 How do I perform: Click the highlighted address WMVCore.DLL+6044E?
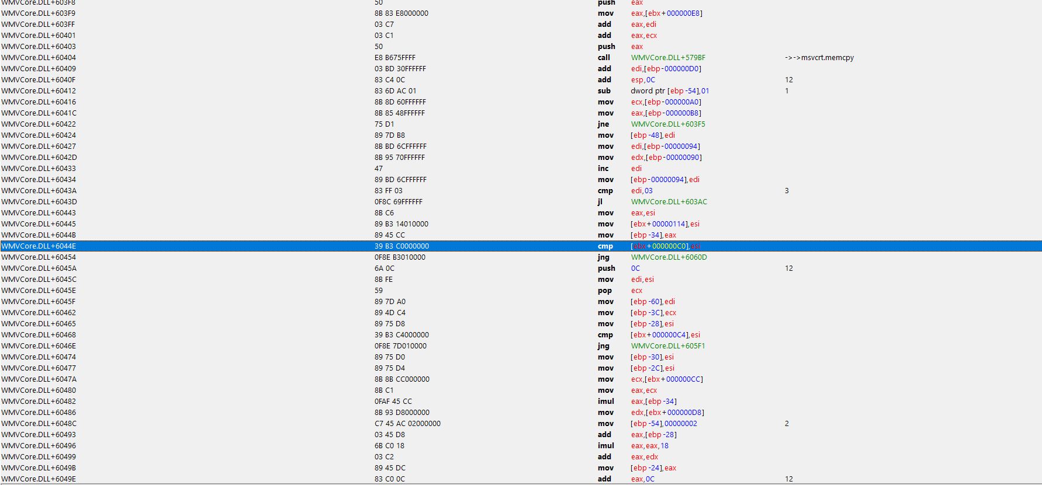pyautogui.click(x=39, y=246)
